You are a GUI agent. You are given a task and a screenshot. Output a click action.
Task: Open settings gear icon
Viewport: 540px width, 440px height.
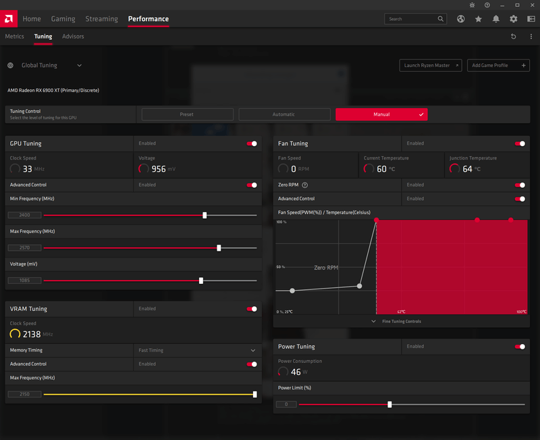click(x=514, y=19)
